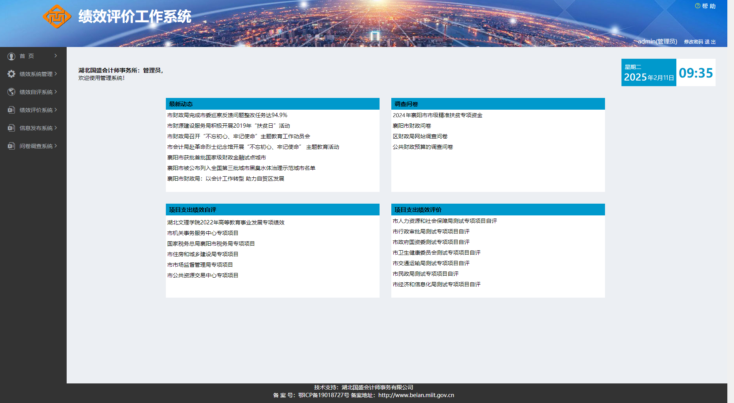This screenshot has width=734, height=403.
Task: Expand the 首页 sidebar menu chevron
Action: click(56, 56)
